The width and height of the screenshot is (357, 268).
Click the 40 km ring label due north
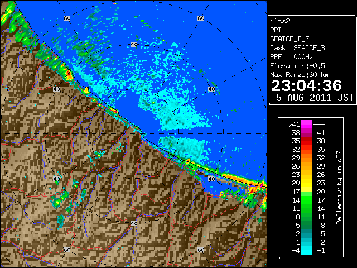coord(134,45)
